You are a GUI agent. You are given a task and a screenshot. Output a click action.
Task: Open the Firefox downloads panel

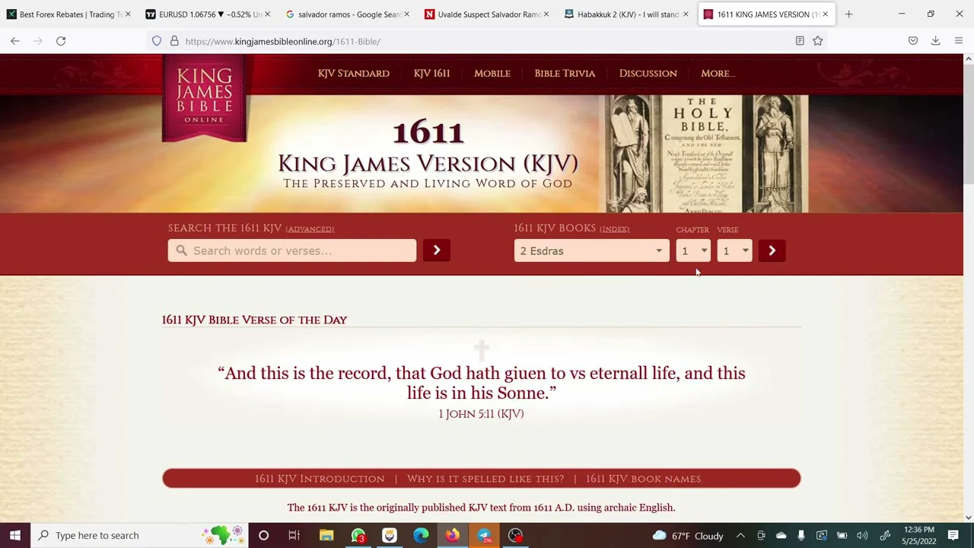(936, 41)
